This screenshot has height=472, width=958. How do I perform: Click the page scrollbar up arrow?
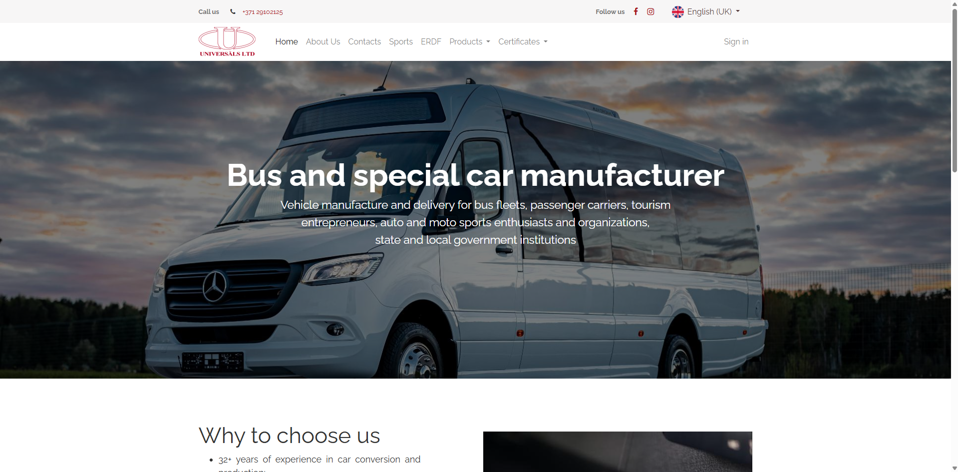click(955, 3)
